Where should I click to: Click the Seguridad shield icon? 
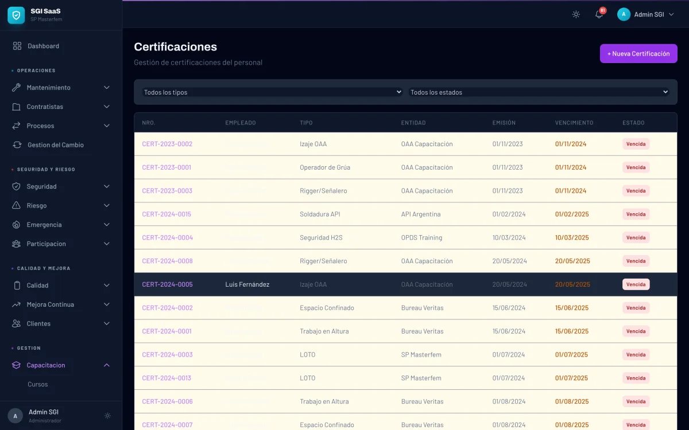coord(17,186)
